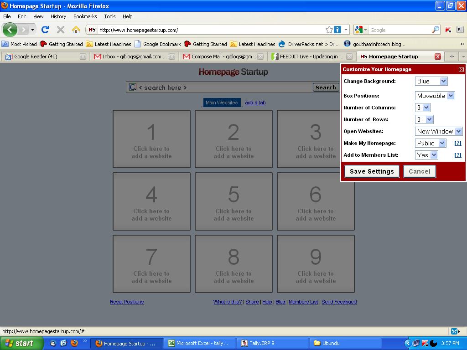This screenshot has width=467, height=350.
Task: Switch to Microsoft Excel taskbar item
Action: click(199, 344)
